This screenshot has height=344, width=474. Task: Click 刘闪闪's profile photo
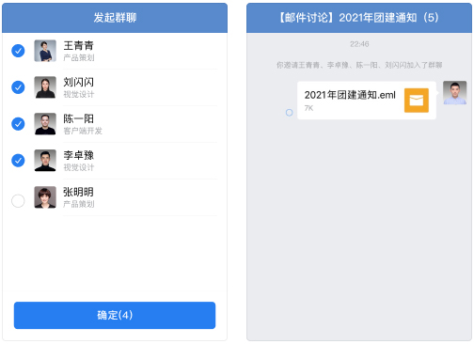pos(45,87)
